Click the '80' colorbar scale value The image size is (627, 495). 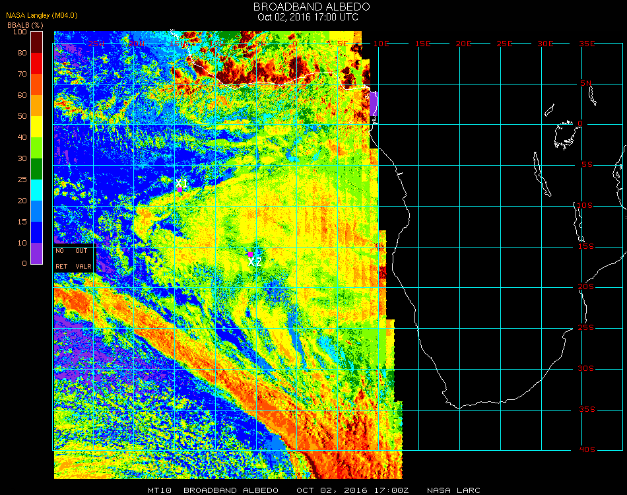pyautogui.click(x=22, y=53)
